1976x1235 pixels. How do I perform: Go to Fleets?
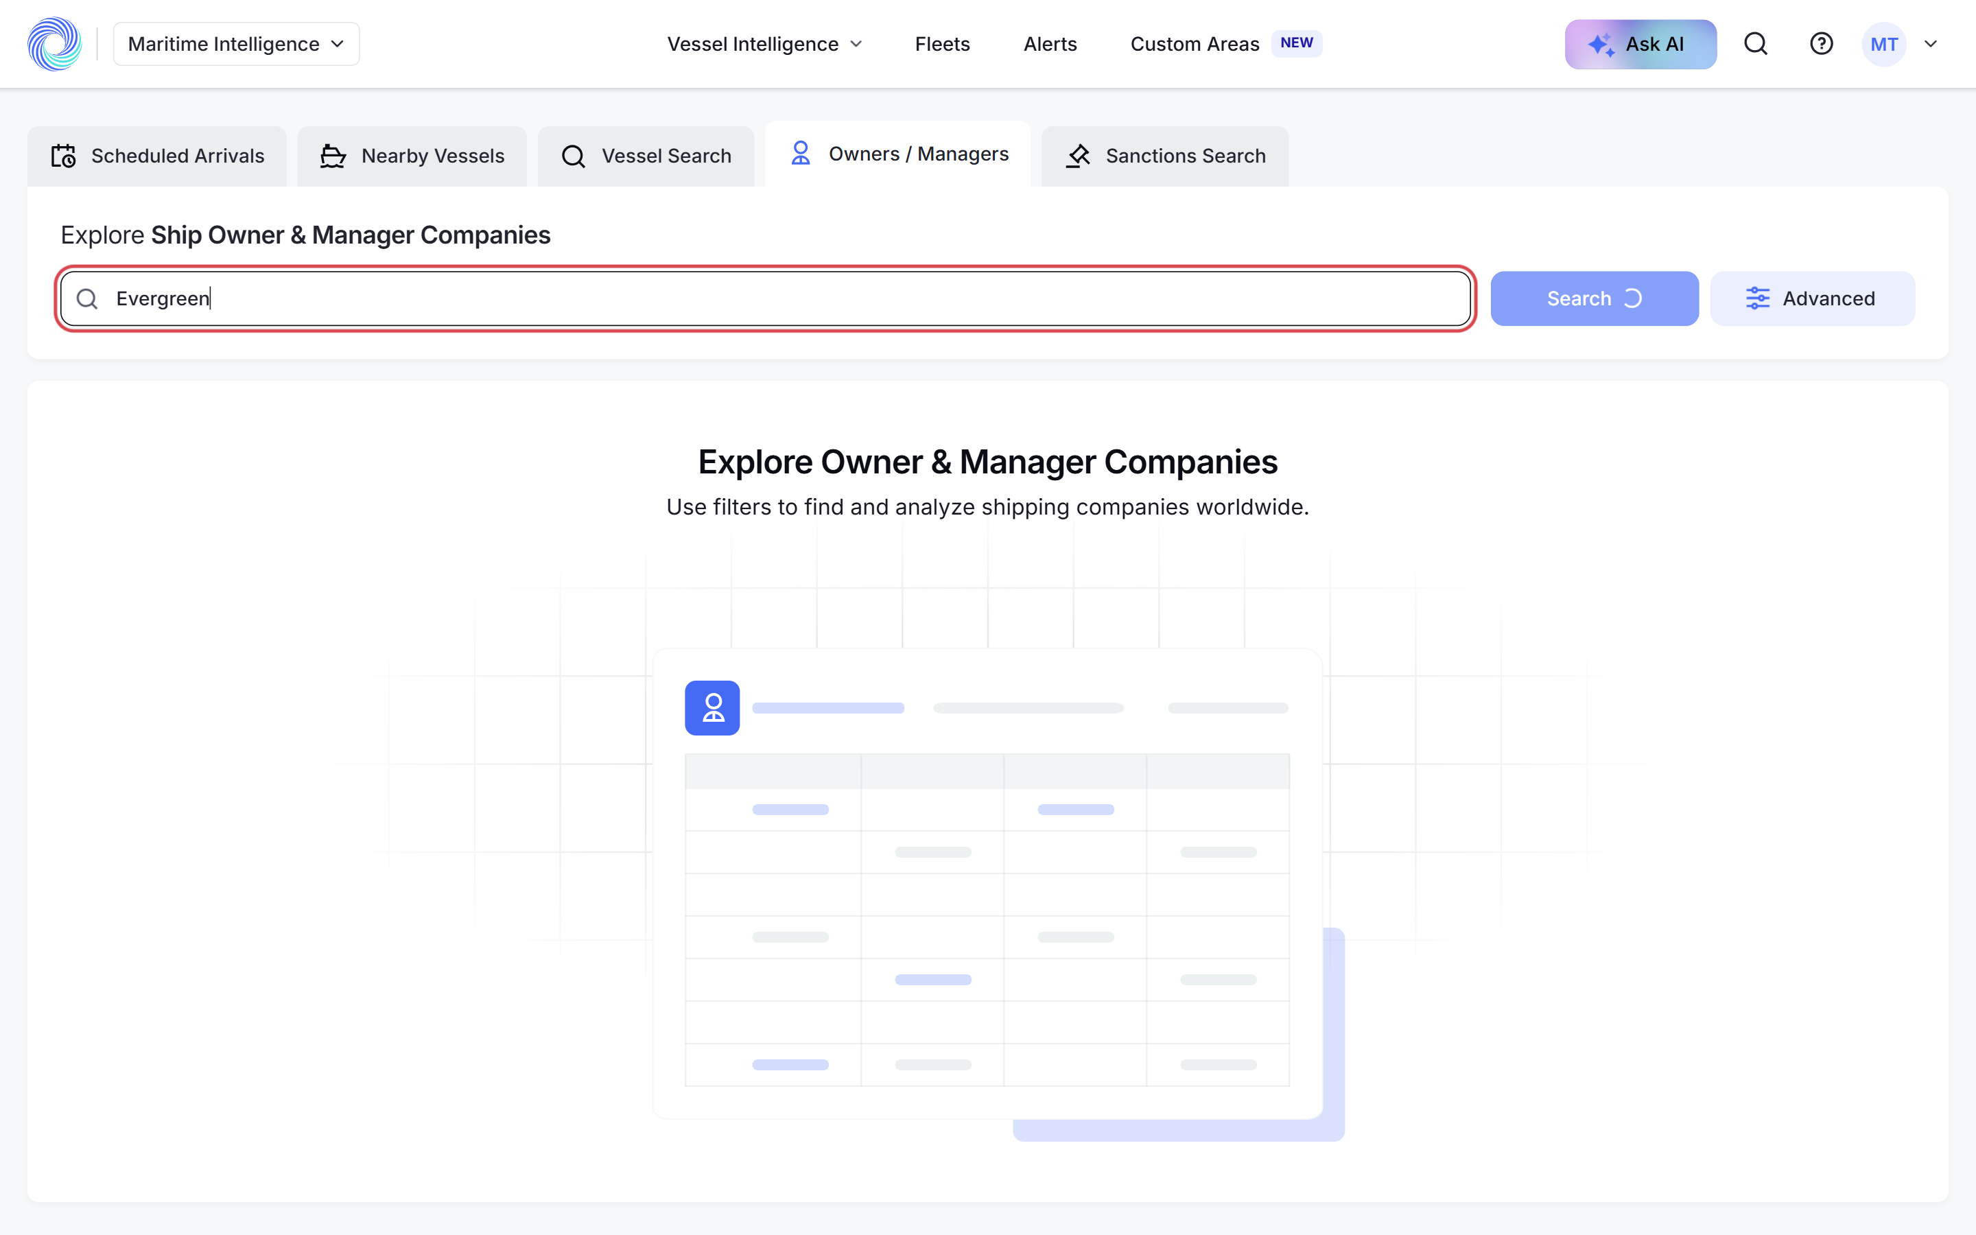click(x=942, y=44)
